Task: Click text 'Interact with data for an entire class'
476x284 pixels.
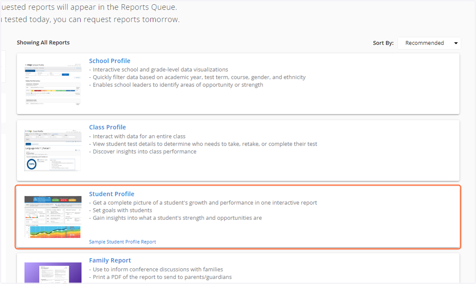Action: pyautogui.click(x=139, y=136)
